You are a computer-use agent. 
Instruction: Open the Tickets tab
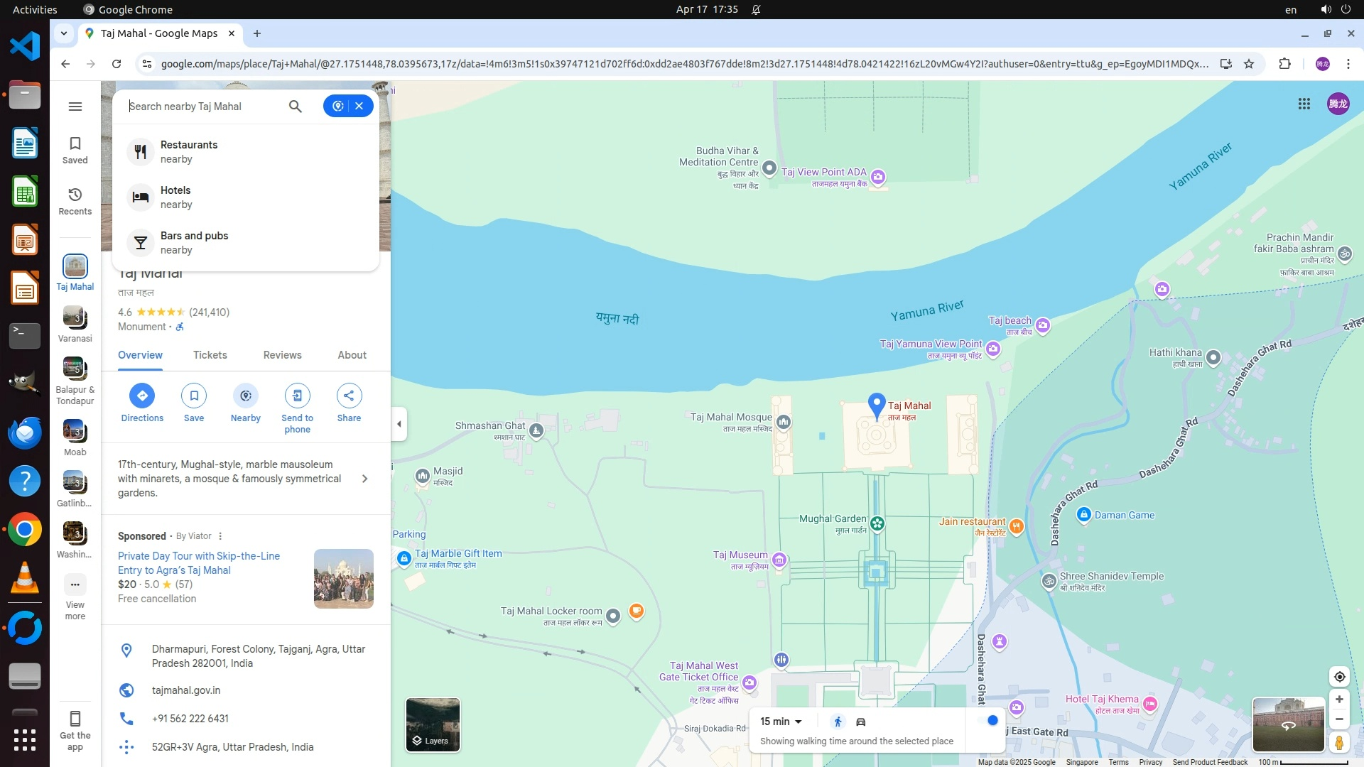pyautogui.click(x=210, y=355)
